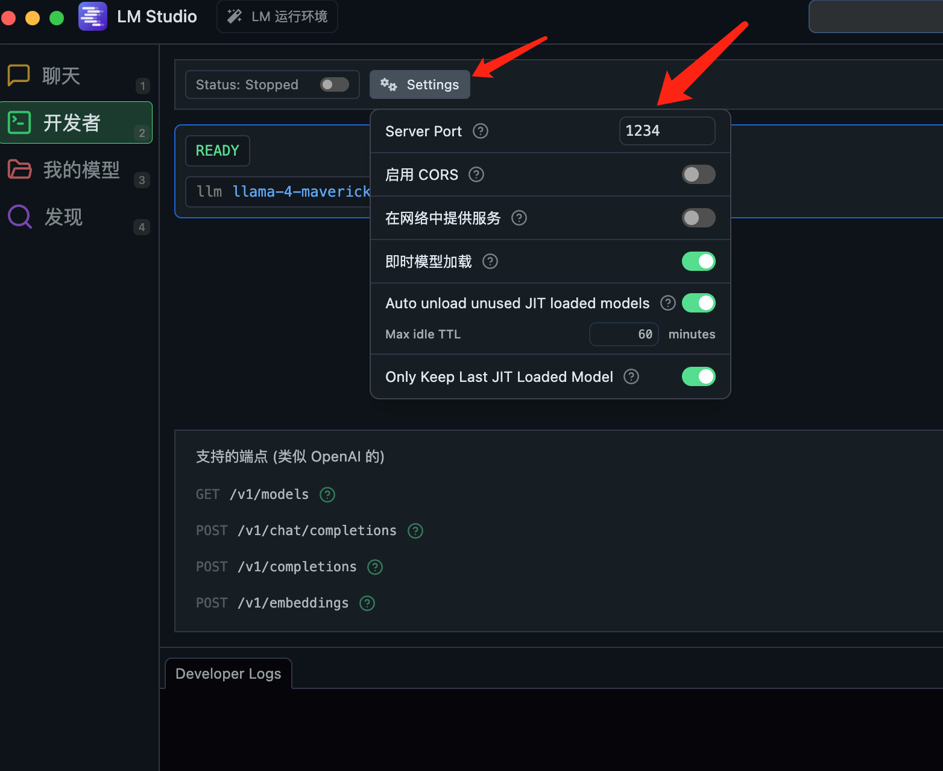Click help icon next to GET /v1/models

327,495
